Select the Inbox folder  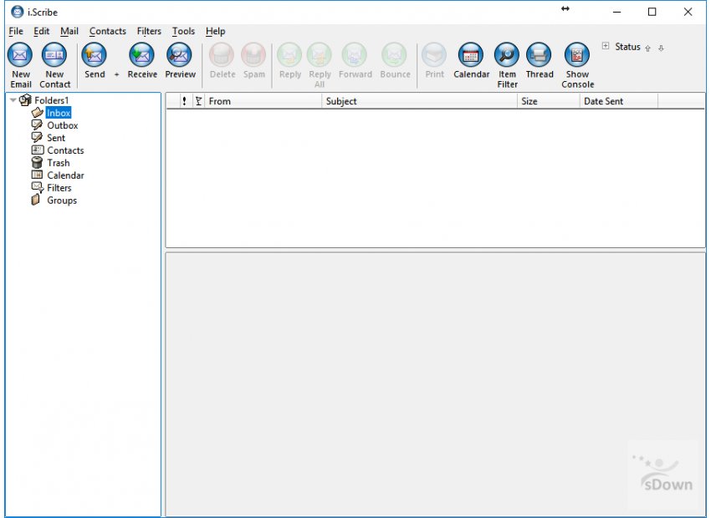click(x=59, y=113)
